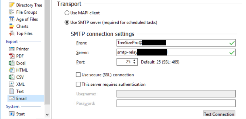Select the File Groups icon

pyautogui.click(x=11, y=12)
